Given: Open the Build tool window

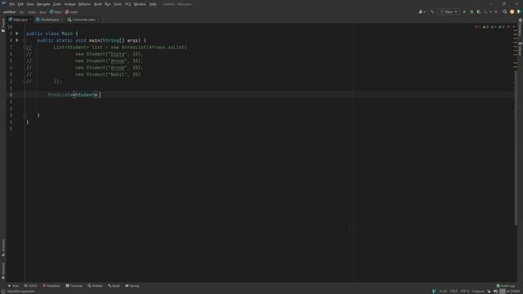Looking at the screenshot, I should [x=114, y=286].
